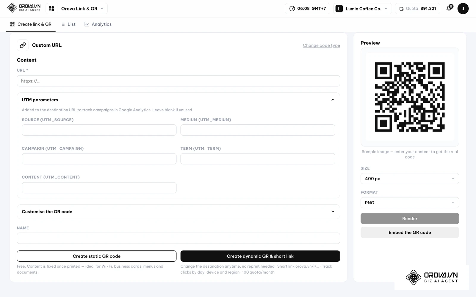Open the notifications bell
Viewport: 476px width, 297px height.
click(x=449, y=8)
